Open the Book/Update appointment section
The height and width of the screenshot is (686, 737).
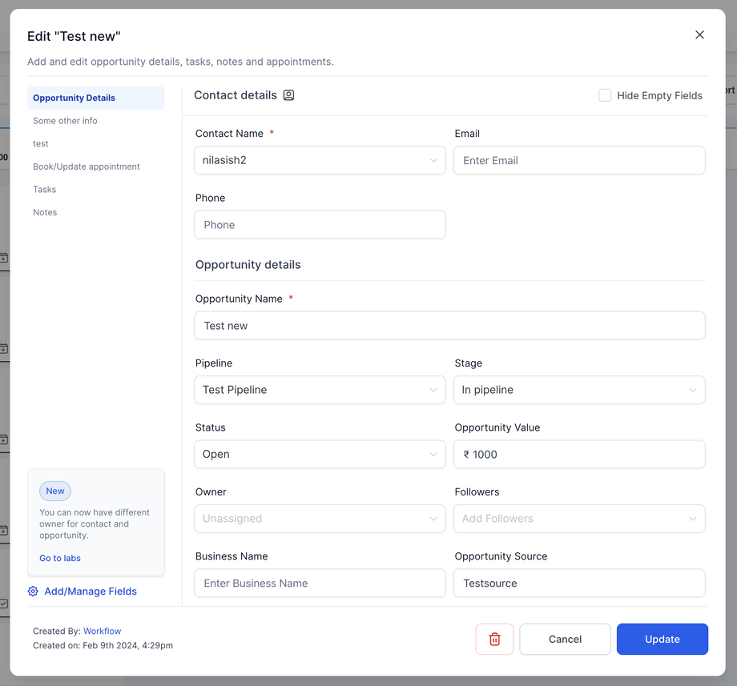click(x=87, y=166)
